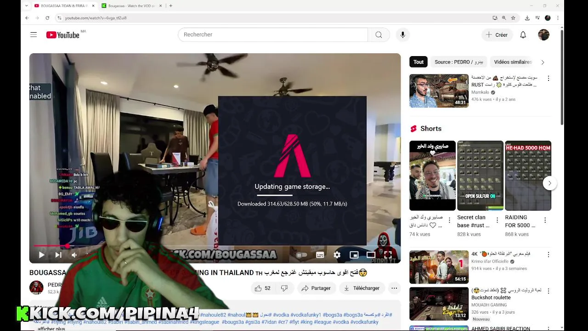Click the #nahoule82 hashtag
This screenshot has width=588, height=331.
click(213, 315)
